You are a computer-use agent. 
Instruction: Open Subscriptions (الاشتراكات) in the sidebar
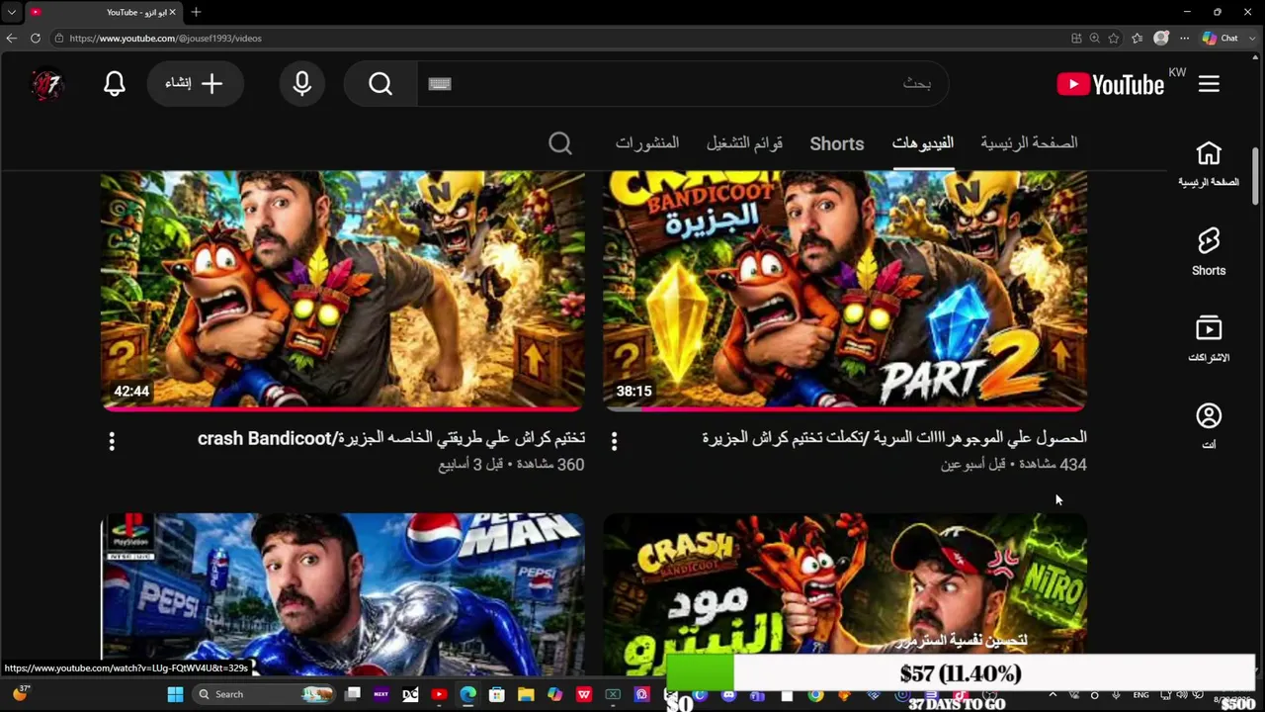(x=1209, y=338)
